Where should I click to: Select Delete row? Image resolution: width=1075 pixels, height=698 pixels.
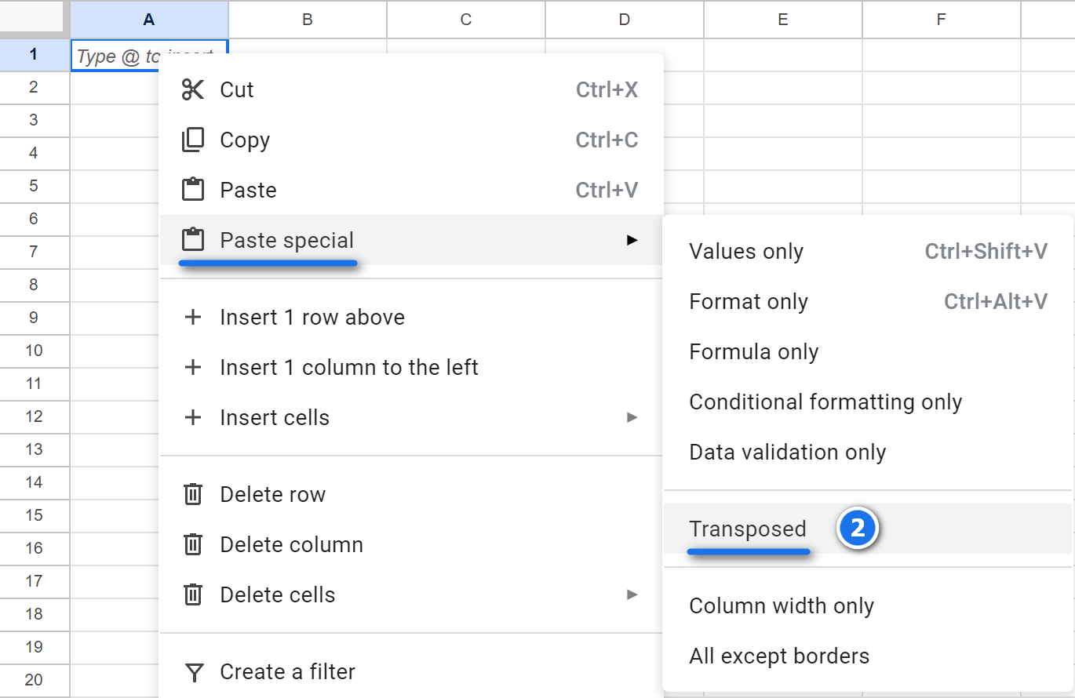411,494
